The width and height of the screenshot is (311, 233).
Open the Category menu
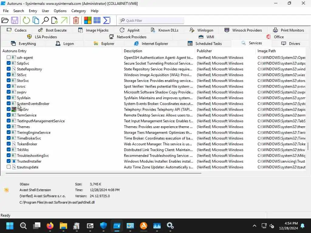click(79, 11)
